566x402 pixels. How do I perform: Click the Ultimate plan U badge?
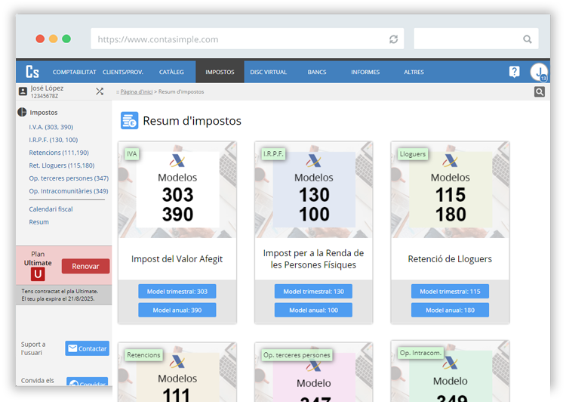pos(38,274)
